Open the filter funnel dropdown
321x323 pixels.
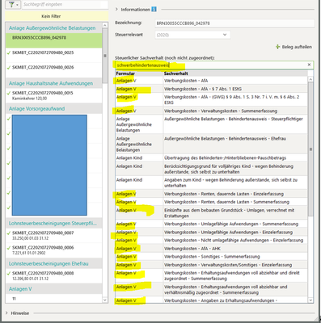(x=12, y=5)
